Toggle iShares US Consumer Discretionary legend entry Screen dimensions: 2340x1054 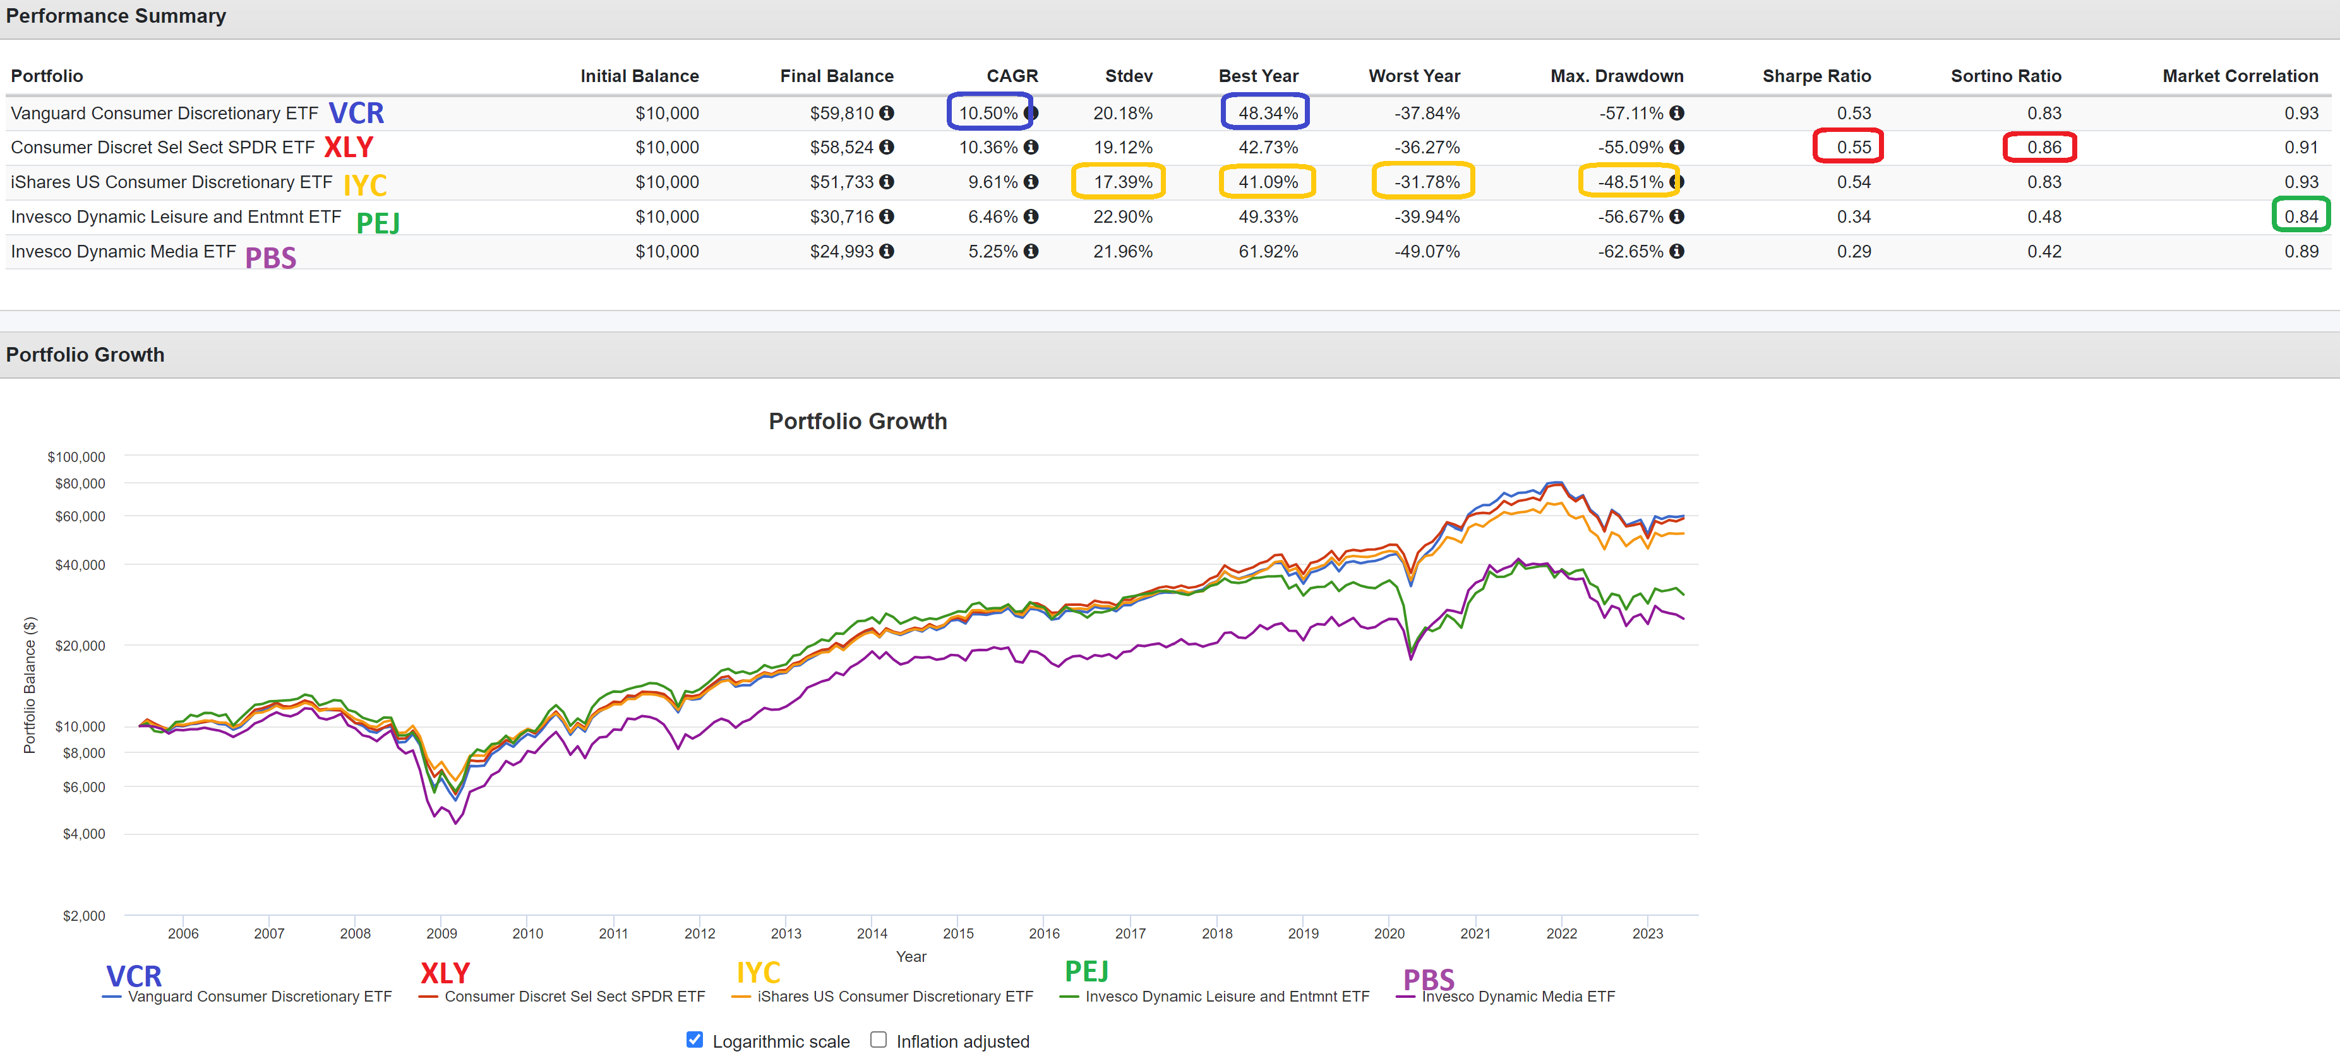pos(882,997)
